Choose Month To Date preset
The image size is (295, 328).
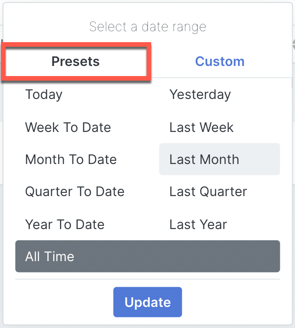[x=71, y=159]
